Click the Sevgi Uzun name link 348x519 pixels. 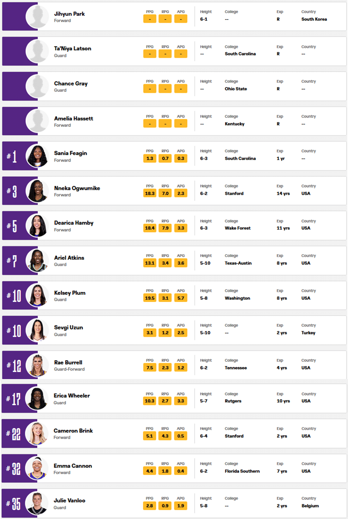[x=68, y=328]
